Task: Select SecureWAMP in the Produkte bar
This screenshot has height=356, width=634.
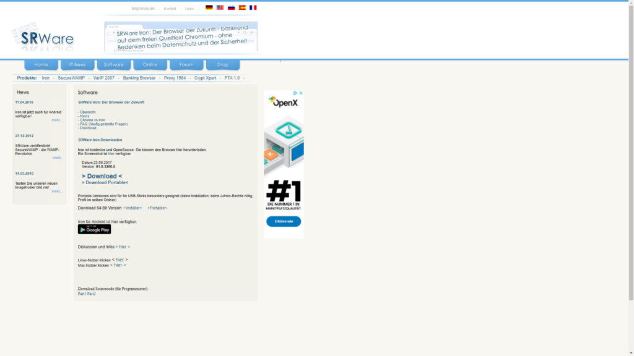Action: [x=71, y=78]
